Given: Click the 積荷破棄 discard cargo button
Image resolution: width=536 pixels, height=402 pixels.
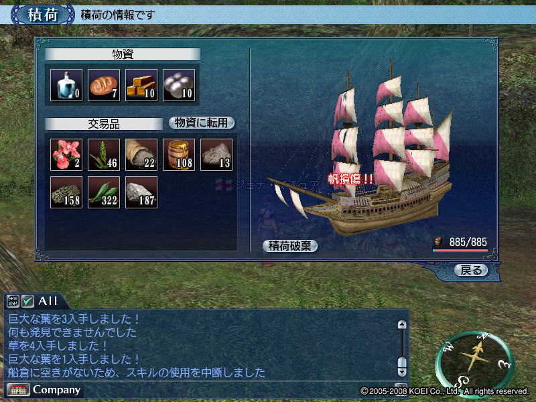Looking at the screenshot, I should point(290,246).
